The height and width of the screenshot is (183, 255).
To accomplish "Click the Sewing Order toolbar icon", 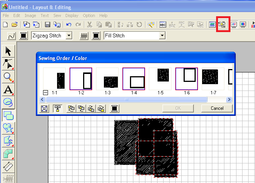I will click(x=222, y=25).
